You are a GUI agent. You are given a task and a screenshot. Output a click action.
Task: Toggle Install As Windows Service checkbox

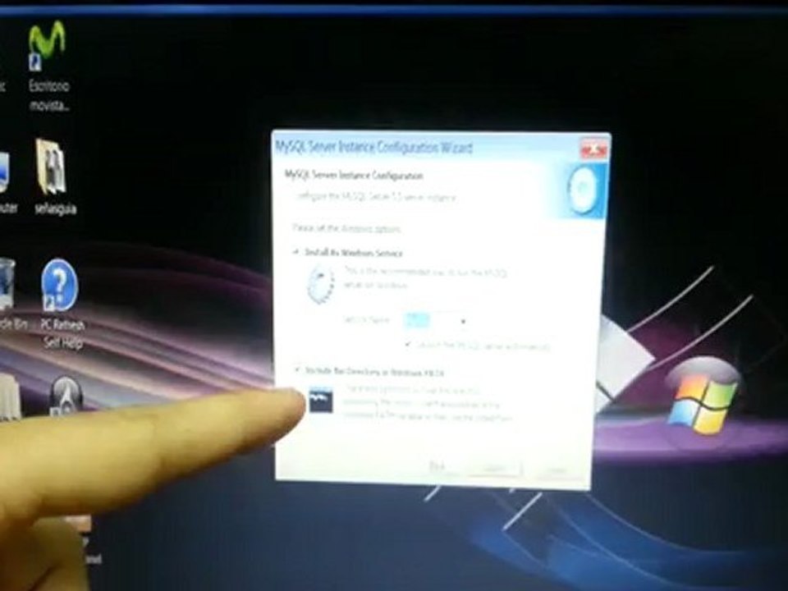(296, 252)
